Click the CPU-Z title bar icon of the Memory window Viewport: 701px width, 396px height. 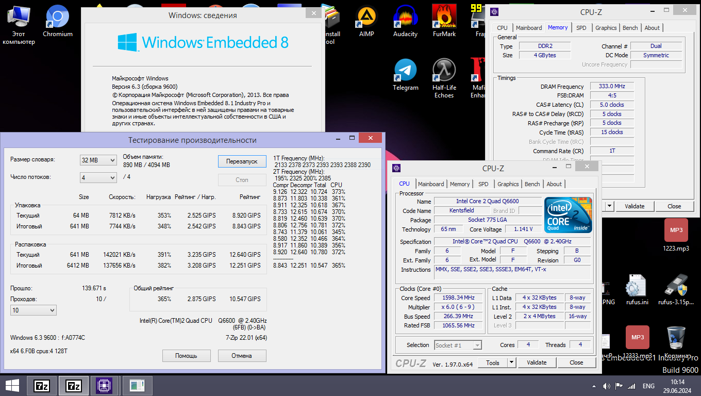pos(494,12)
